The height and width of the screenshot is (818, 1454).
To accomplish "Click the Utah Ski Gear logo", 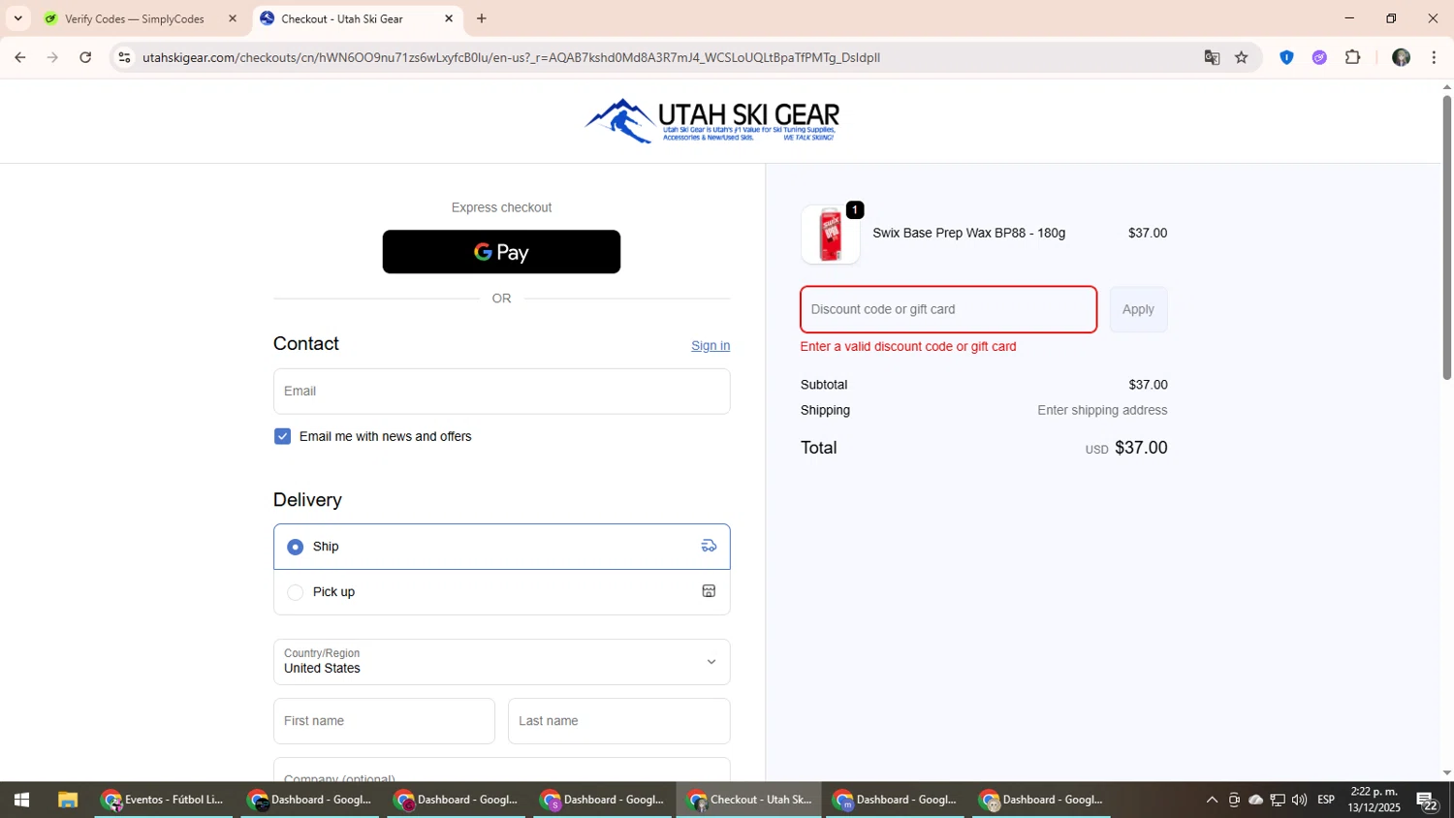I will tap(712, 121).
